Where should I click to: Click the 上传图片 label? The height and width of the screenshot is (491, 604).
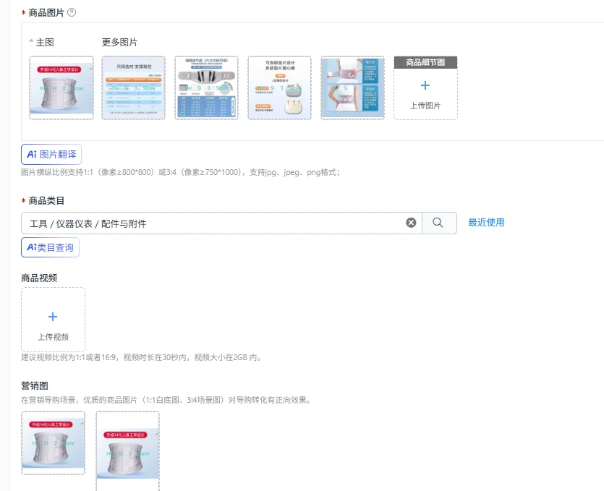click(x=425, y=106)
